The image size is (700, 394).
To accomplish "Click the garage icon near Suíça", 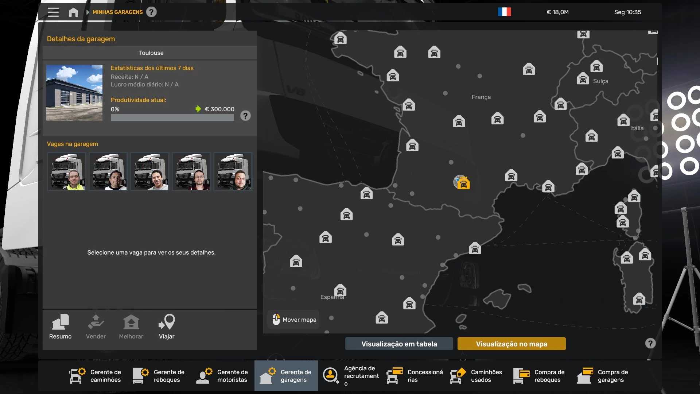I will 583,79.
